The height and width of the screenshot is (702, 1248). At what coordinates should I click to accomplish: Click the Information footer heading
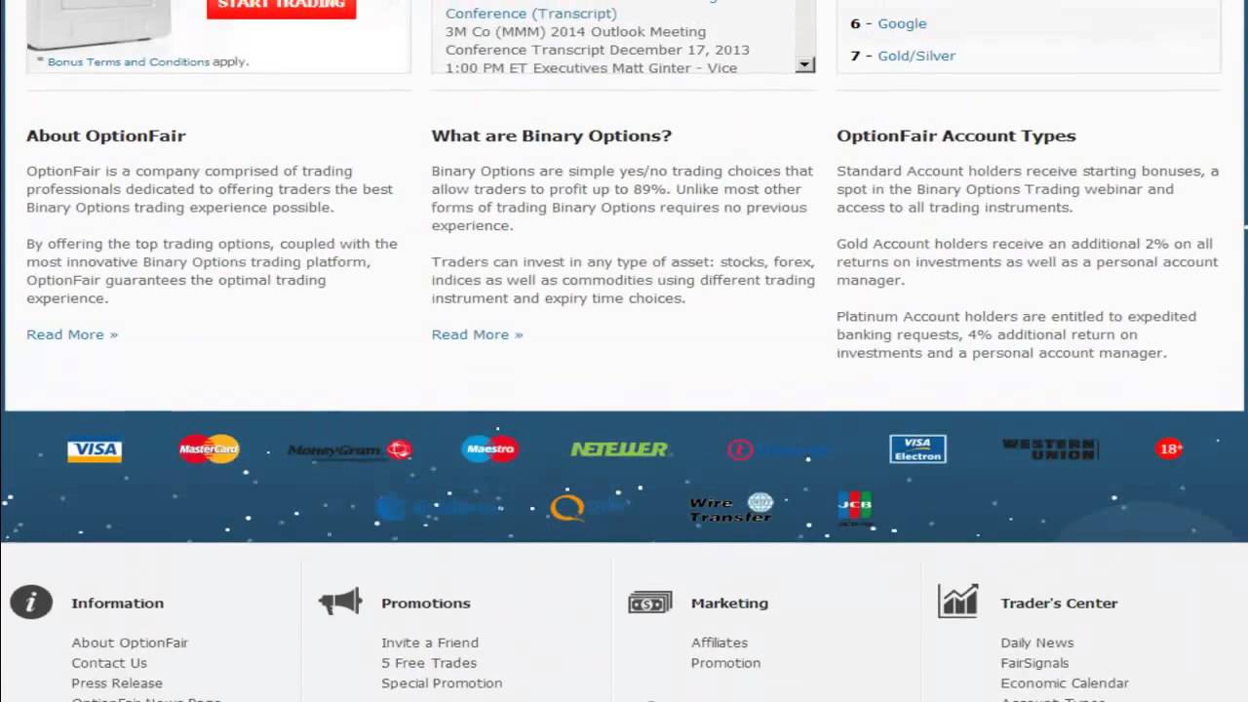coord(117,603)
